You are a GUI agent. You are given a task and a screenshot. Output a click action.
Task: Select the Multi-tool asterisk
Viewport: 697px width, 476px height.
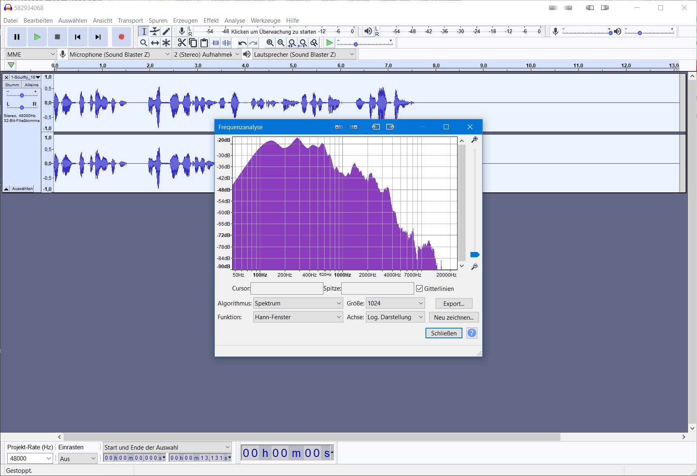pyautogui.click(x=166, y=43)
